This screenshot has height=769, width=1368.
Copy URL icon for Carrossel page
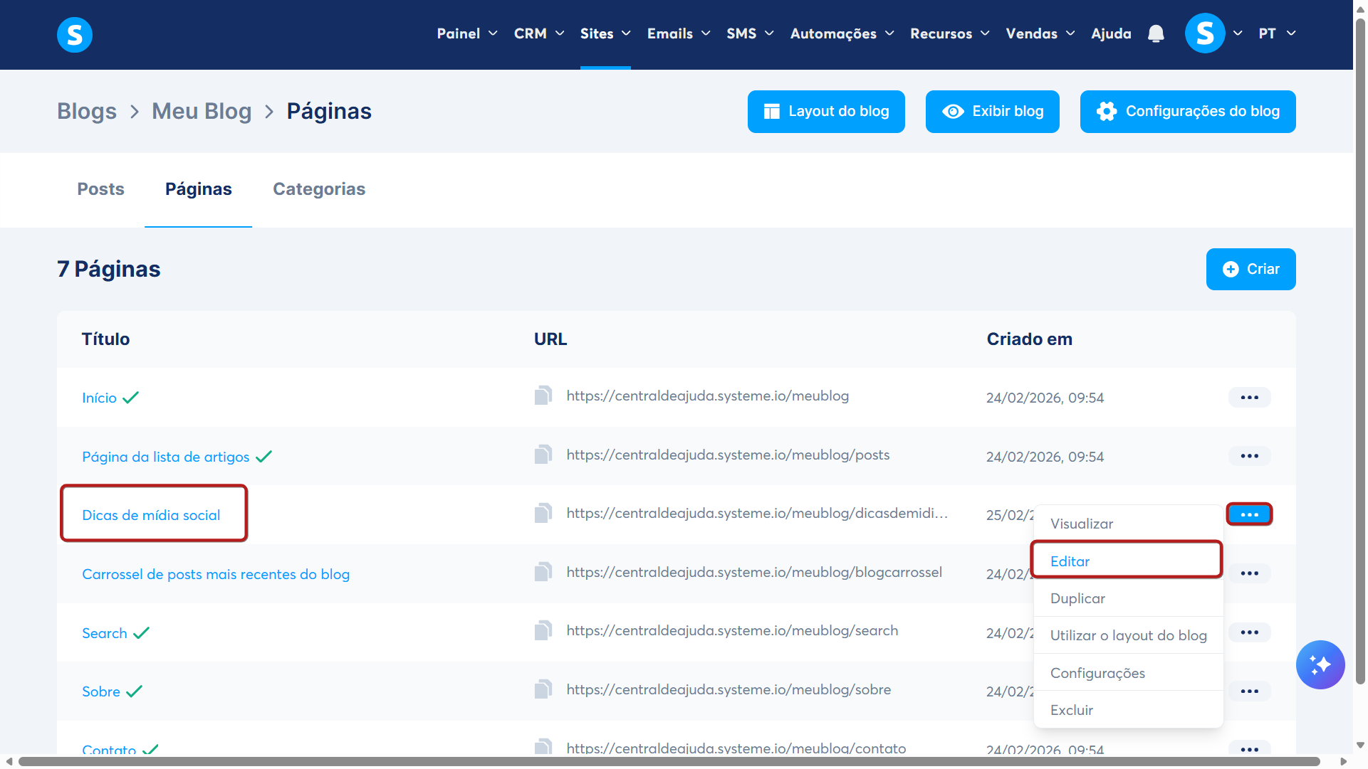pos(543,572)
